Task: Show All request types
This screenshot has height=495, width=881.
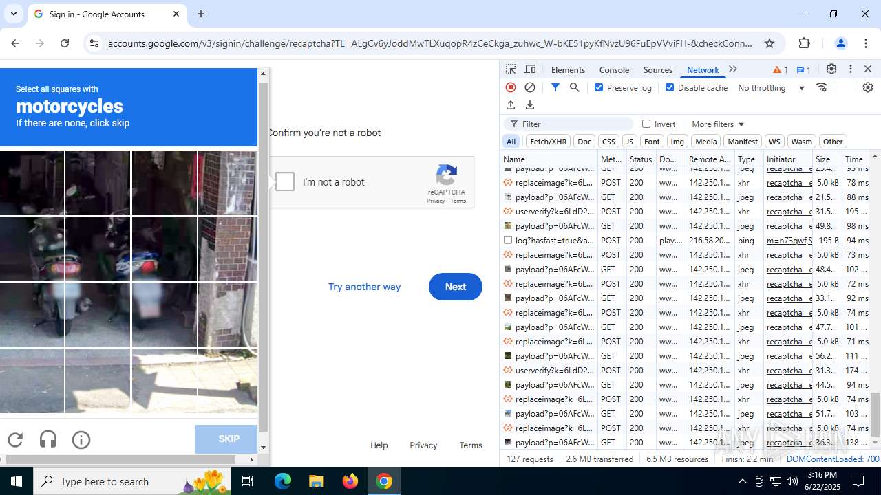Action: [511, 142]
